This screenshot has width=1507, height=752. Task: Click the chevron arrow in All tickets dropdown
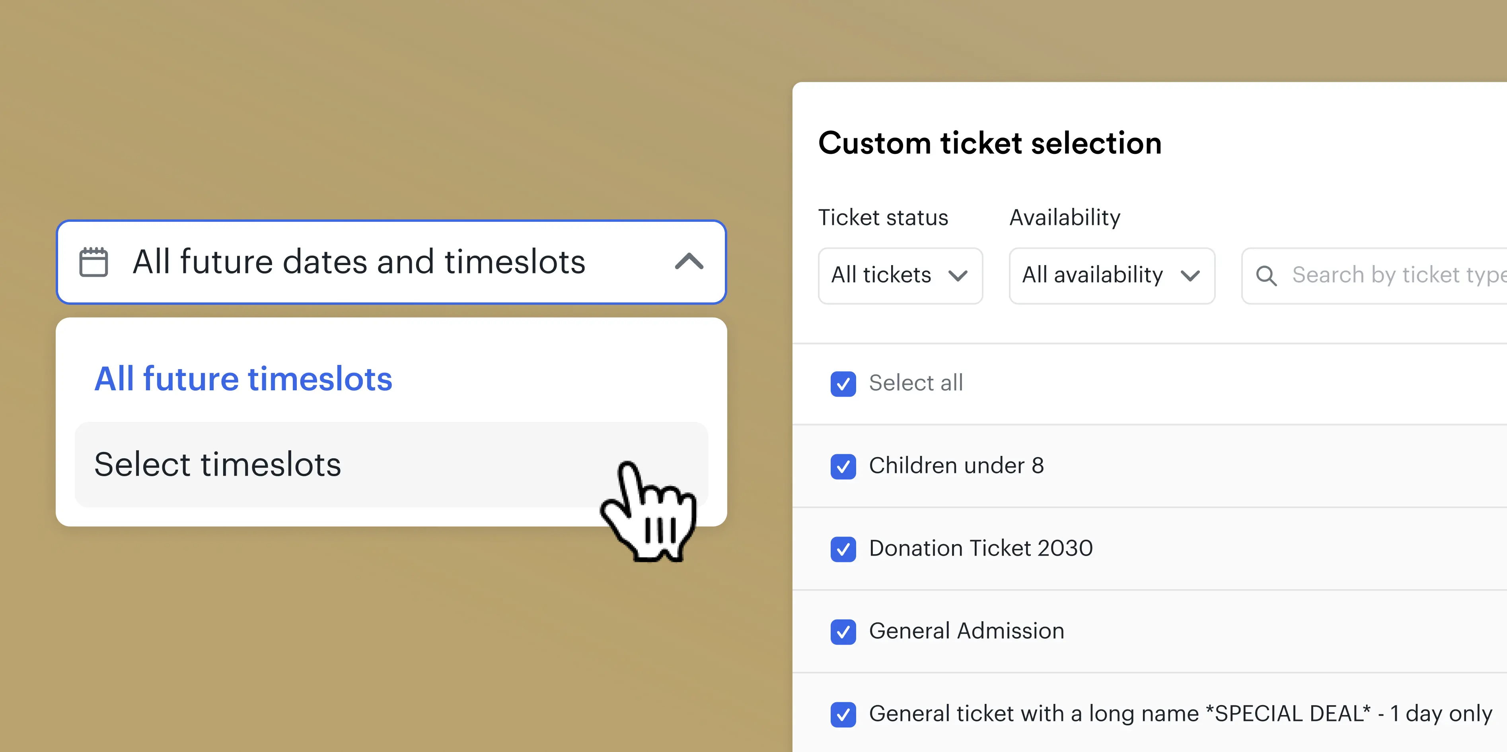coord(958,276)
